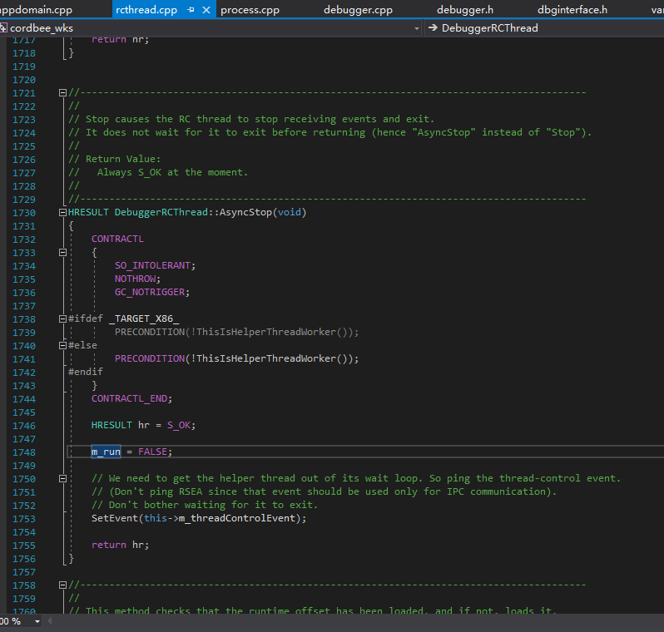Open the dbginterface.h tab
The image size is (664, 632).
tap(572, 10)
